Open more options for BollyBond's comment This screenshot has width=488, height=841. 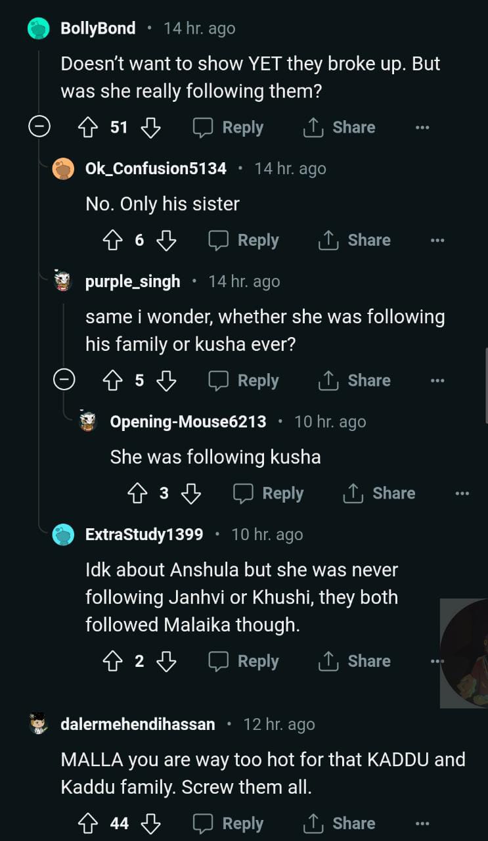coord(422,127)
